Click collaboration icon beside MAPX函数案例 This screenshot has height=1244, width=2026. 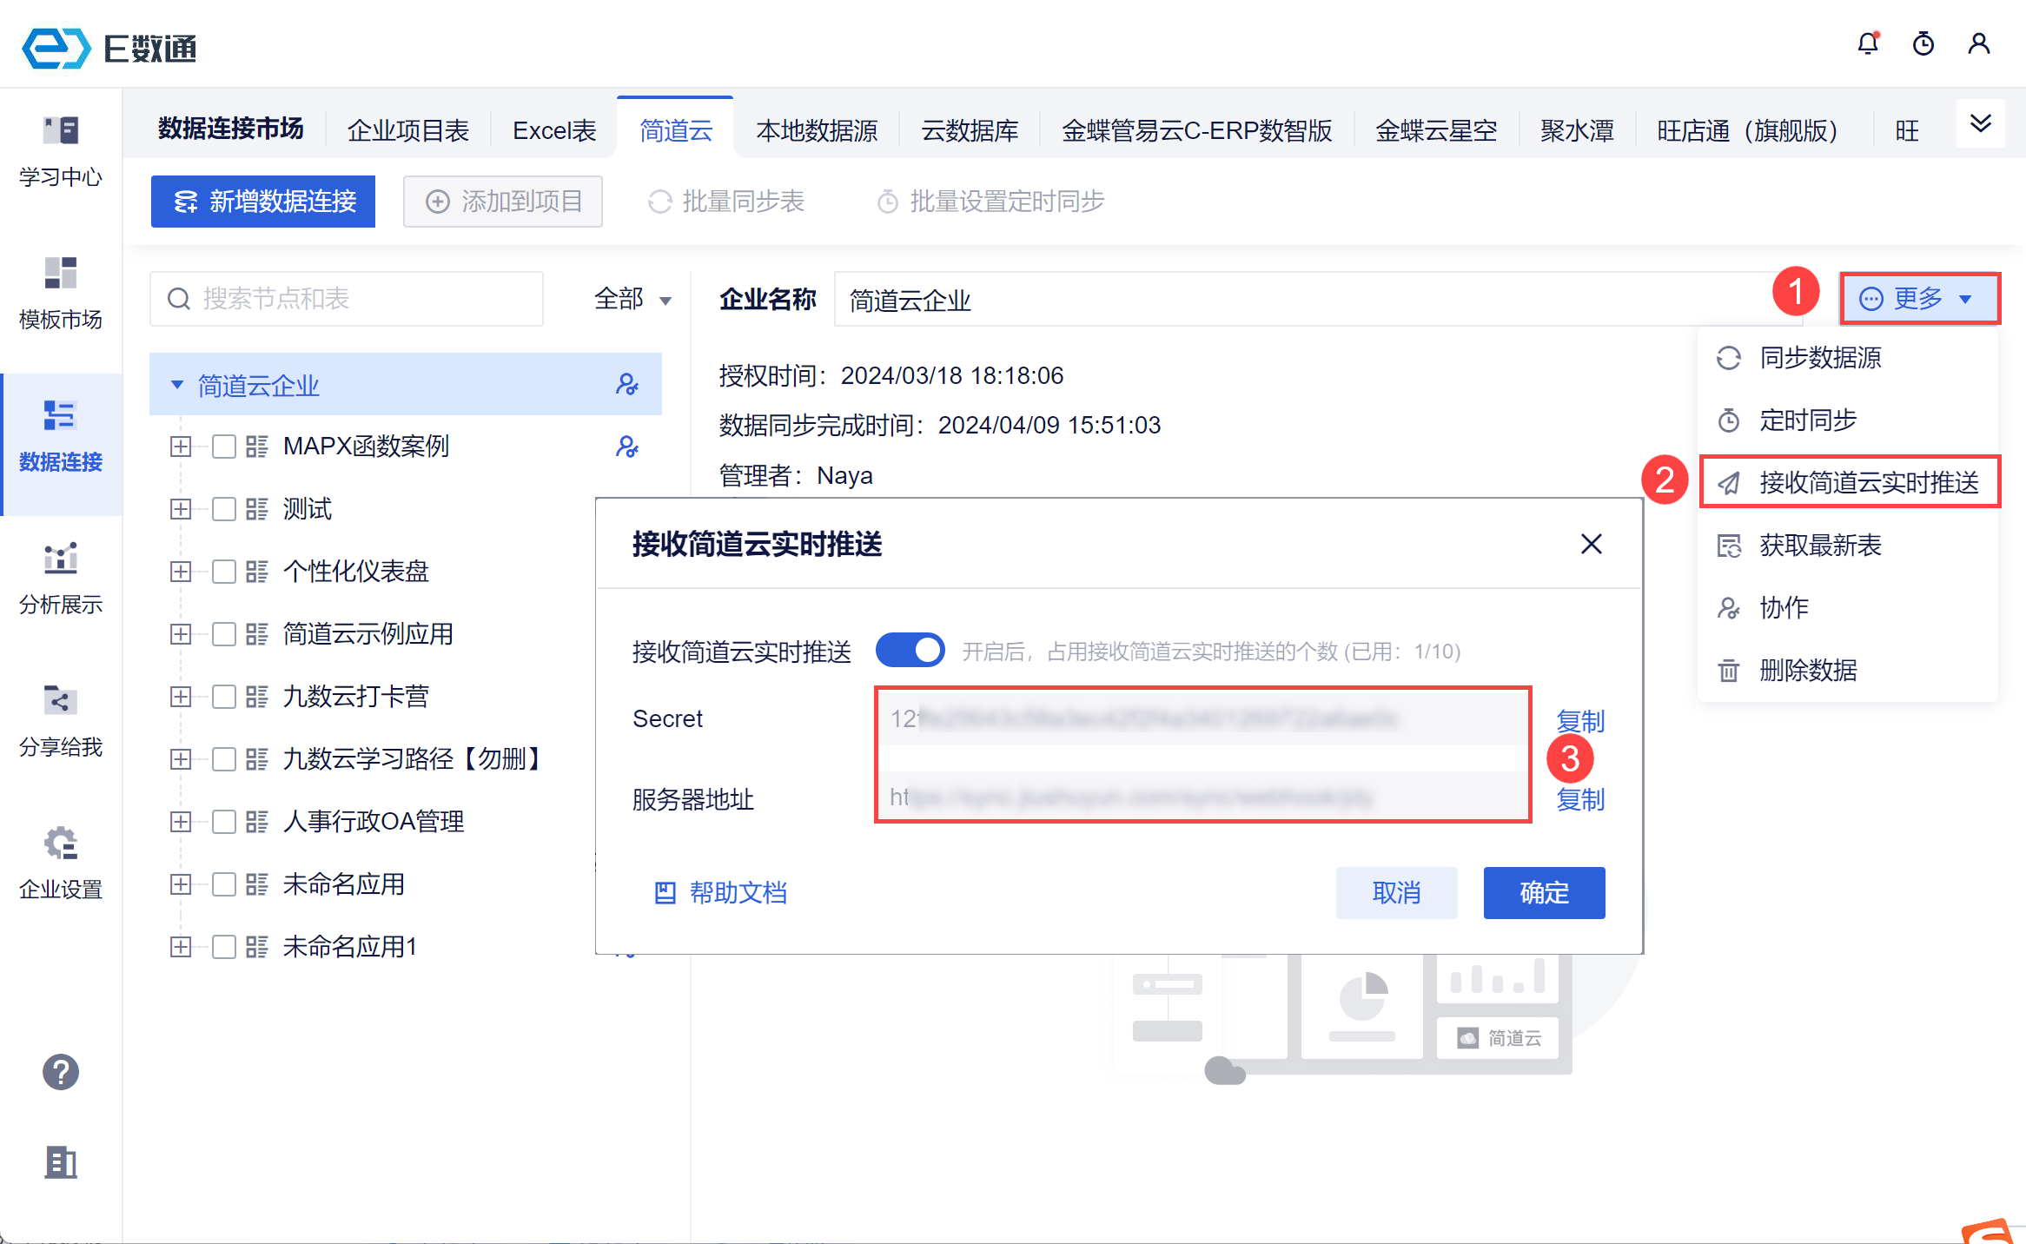(626, 447)
